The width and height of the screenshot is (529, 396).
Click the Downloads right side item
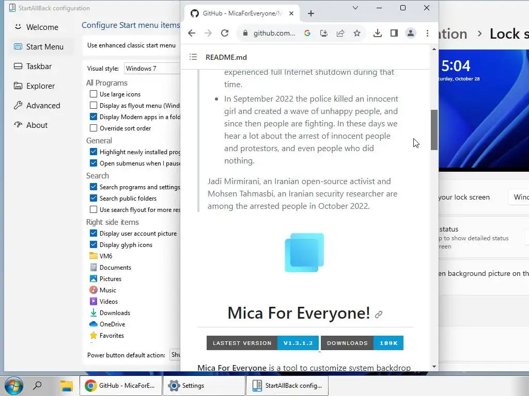click(110, 313)
